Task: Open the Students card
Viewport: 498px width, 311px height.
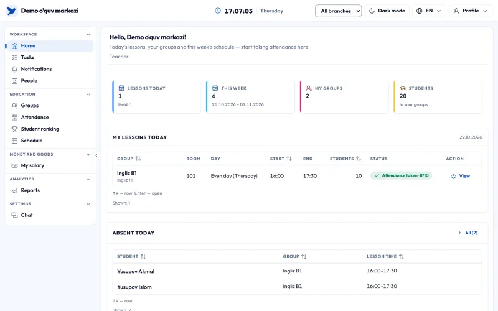Action: [438, 97]
